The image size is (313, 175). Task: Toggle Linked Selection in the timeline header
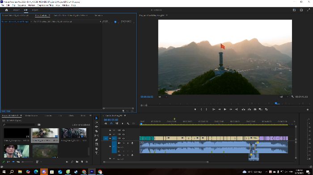(117, 123)
